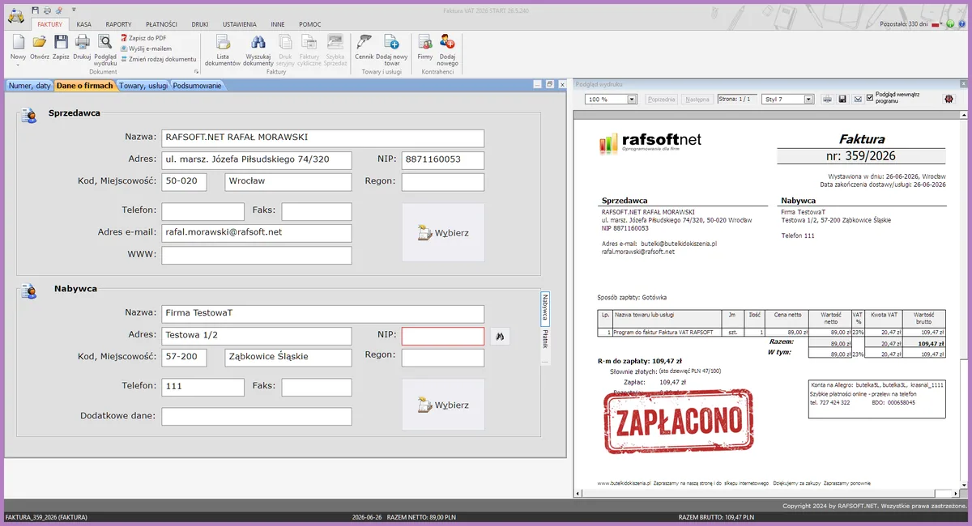Open the POMOC ribbon tab
The image size is (972, 526).
[309, 24]
